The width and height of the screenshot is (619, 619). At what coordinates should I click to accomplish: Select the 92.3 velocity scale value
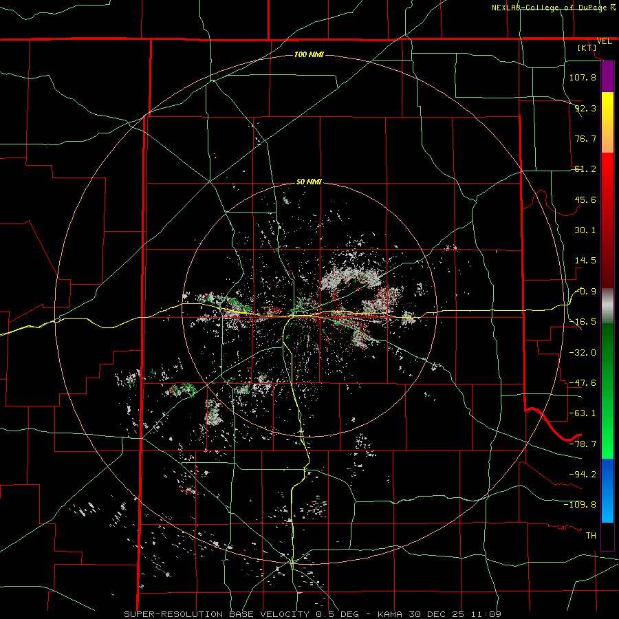[x=585, y=108]
